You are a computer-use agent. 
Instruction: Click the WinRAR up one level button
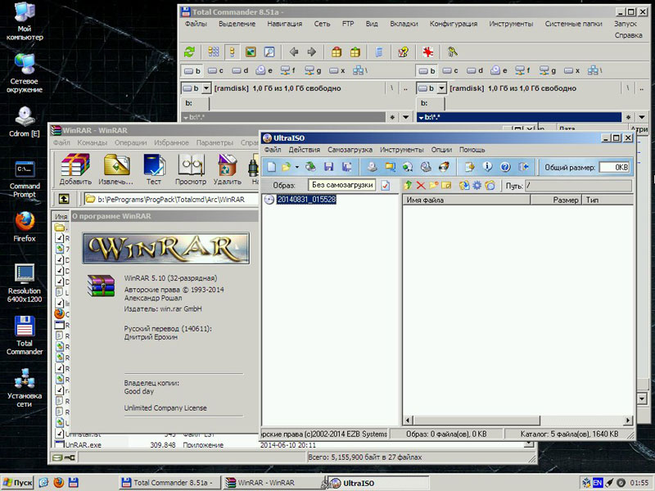64,199
